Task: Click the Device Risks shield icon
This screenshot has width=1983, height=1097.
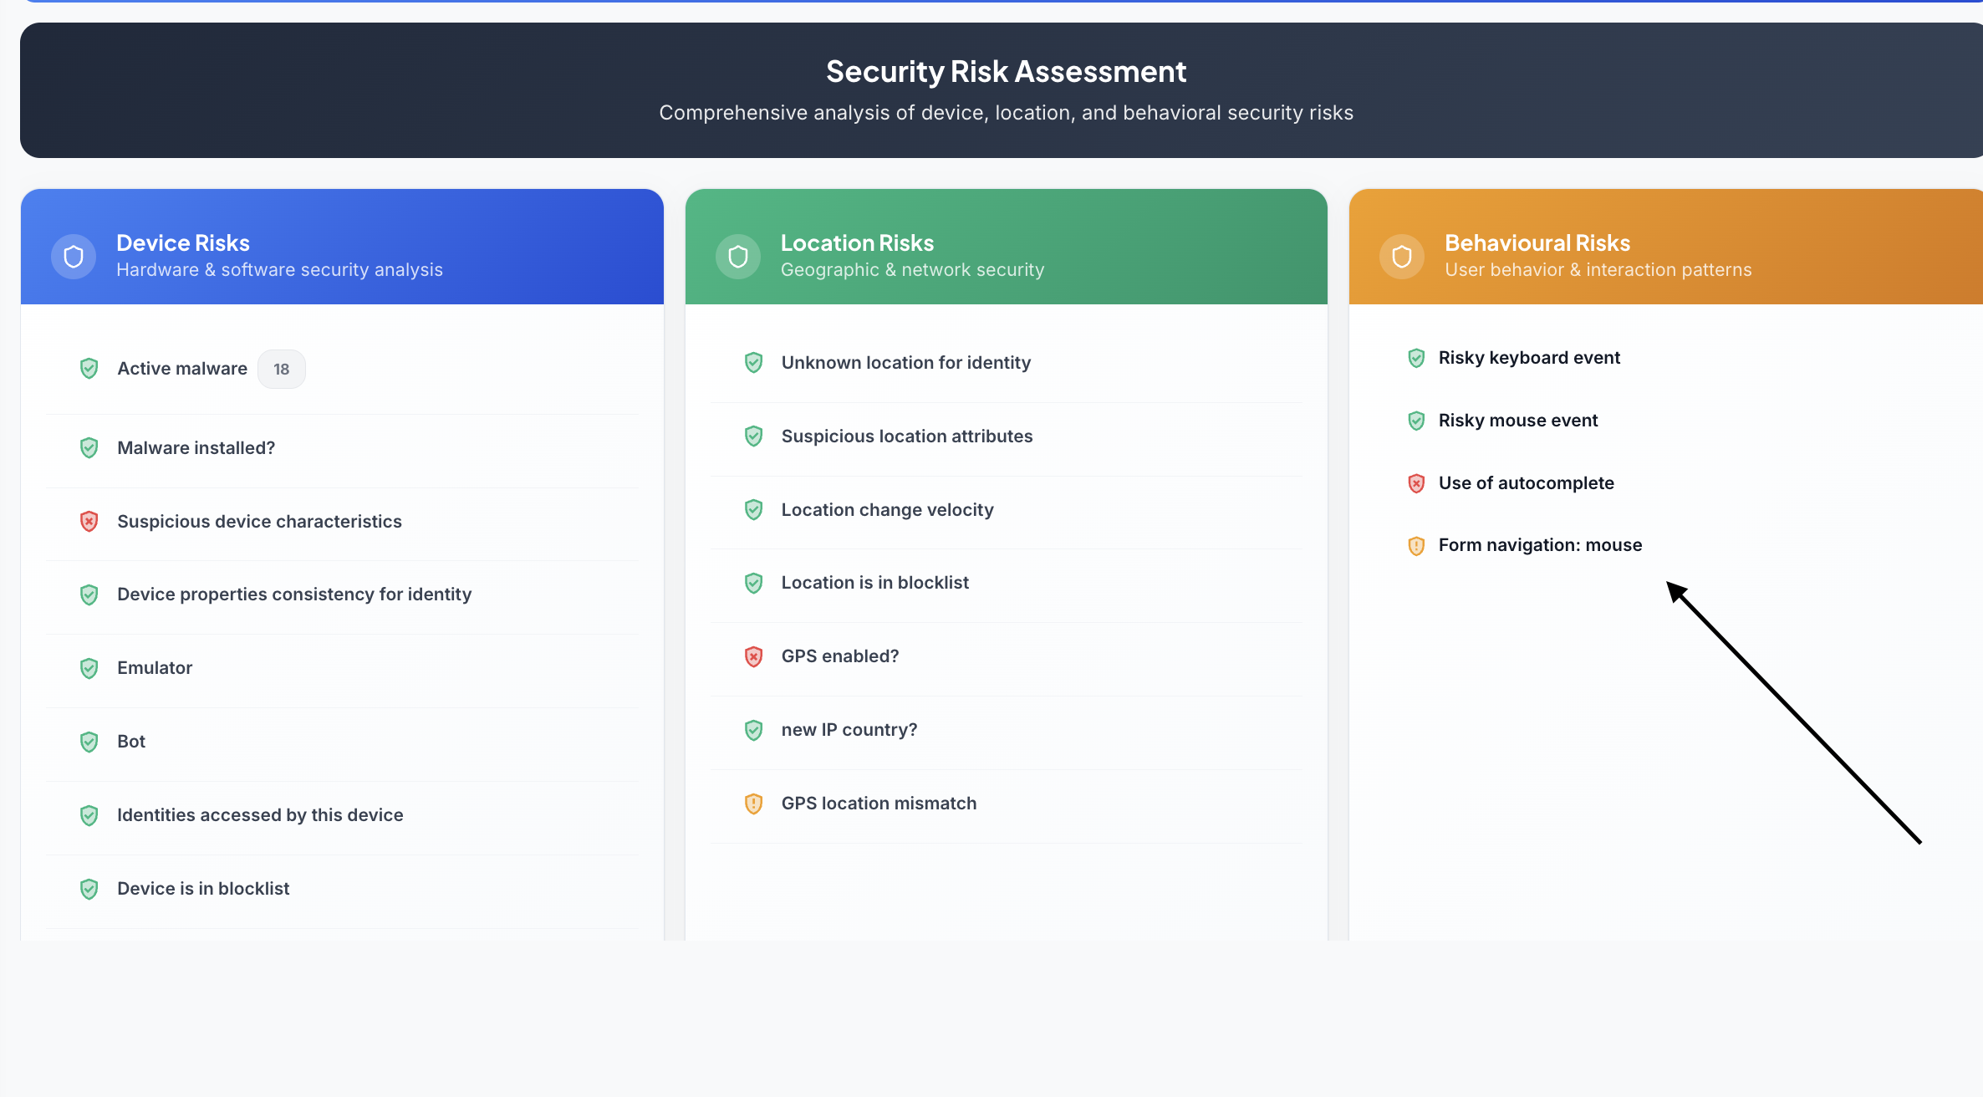Action: (x=74, y=257)
